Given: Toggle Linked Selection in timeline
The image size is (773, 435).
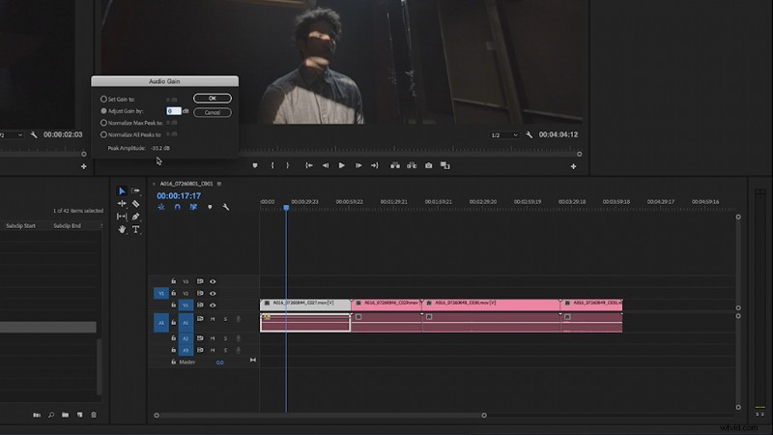Looking at the screenshot, I should [x=193, y=207].
